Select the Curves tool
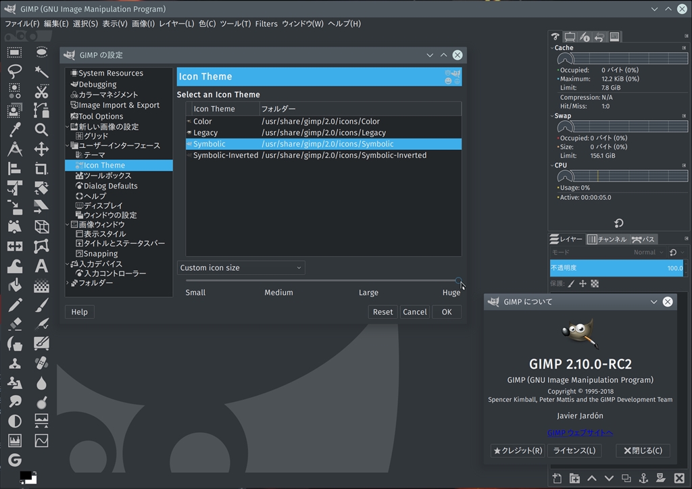Image resolution: width=692 pixels, height=489 pixels. tap(41, 440)
